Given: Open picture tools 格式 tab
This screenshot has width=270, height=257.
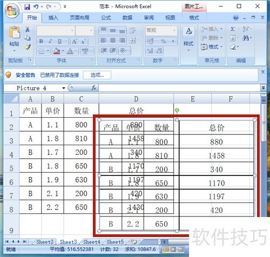Looking at the screenshot, I should [194, 18].
